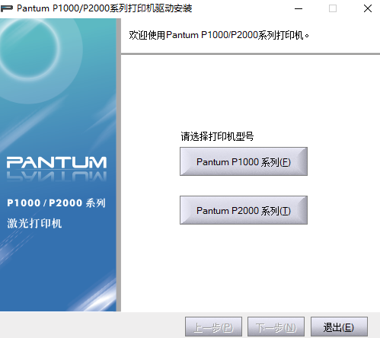The image size is (380, 338).
Task: Quit the installer using 退出(E)
Action: [x=339, y=327]
